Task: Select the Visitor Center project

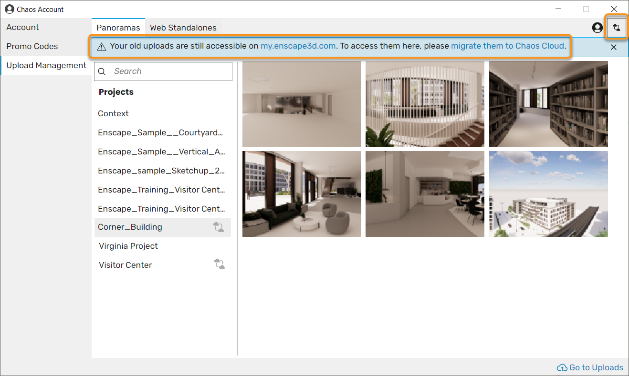Action: click(x=163, y=265)
